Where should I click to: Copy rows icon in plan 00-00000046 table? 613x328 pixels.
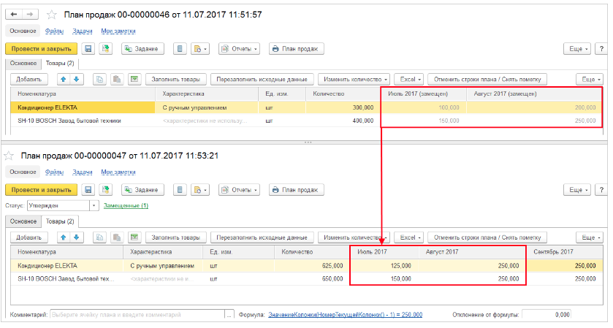pyautogui.click(x=99, y=80)
